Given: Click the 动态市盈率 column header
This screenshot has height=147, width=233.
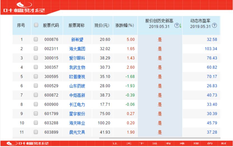Looking at the screenshot, I should (200, 21).
